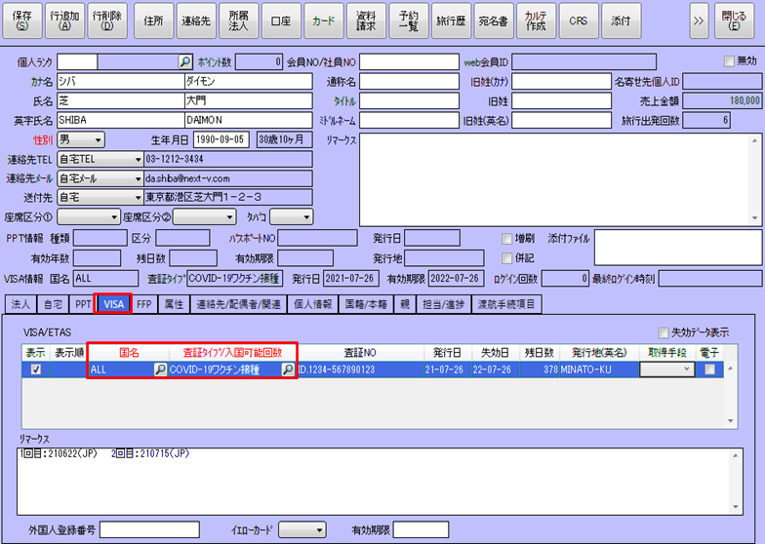Image resolution: width=765 pixels, height=544 pixels.
Task: Switch to the 属性 tab
Action: [x=174, y=304]
